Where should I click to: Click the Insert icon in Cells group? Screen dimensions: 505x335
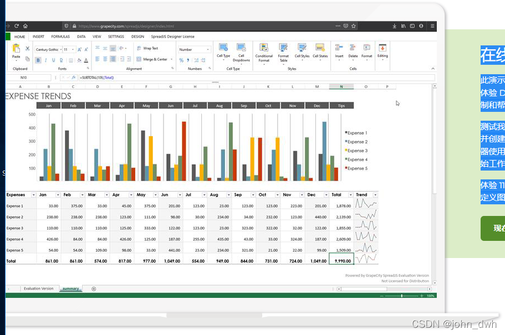coord(338,47)
